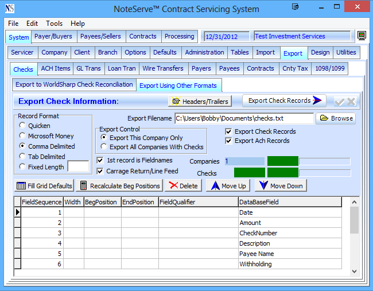Click grid scrollbar up arrow

tap(354, 202)
